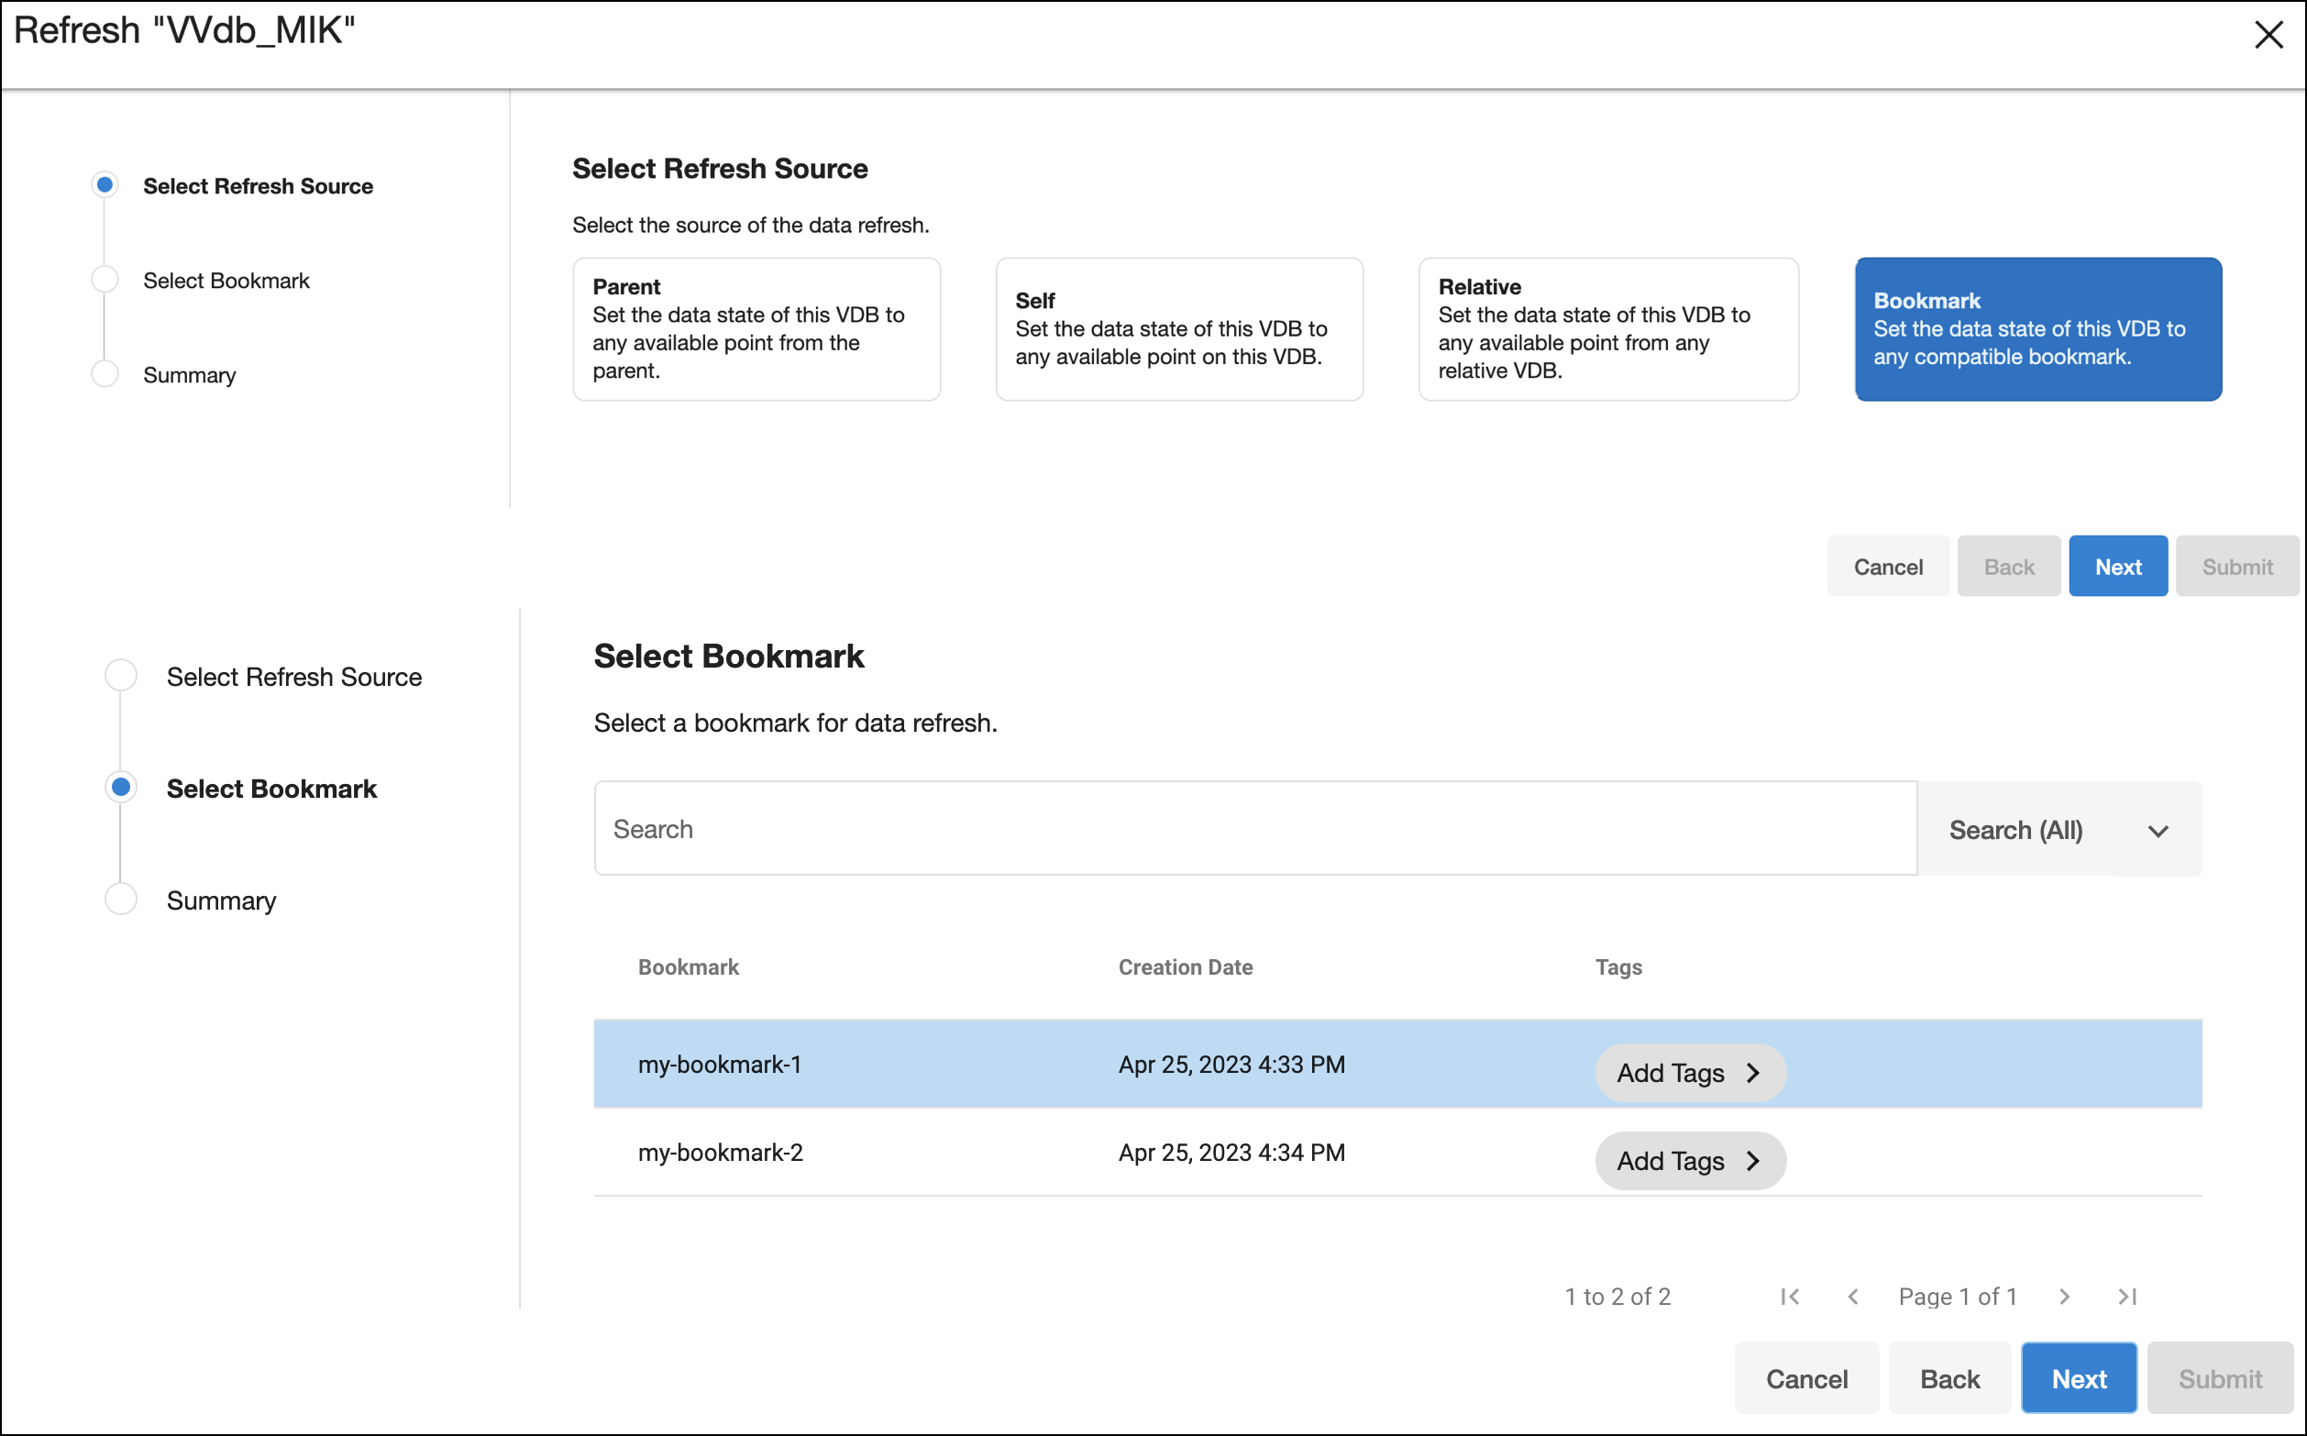
Task: Select the Parent refresh source card
Action: pos(756,328)
